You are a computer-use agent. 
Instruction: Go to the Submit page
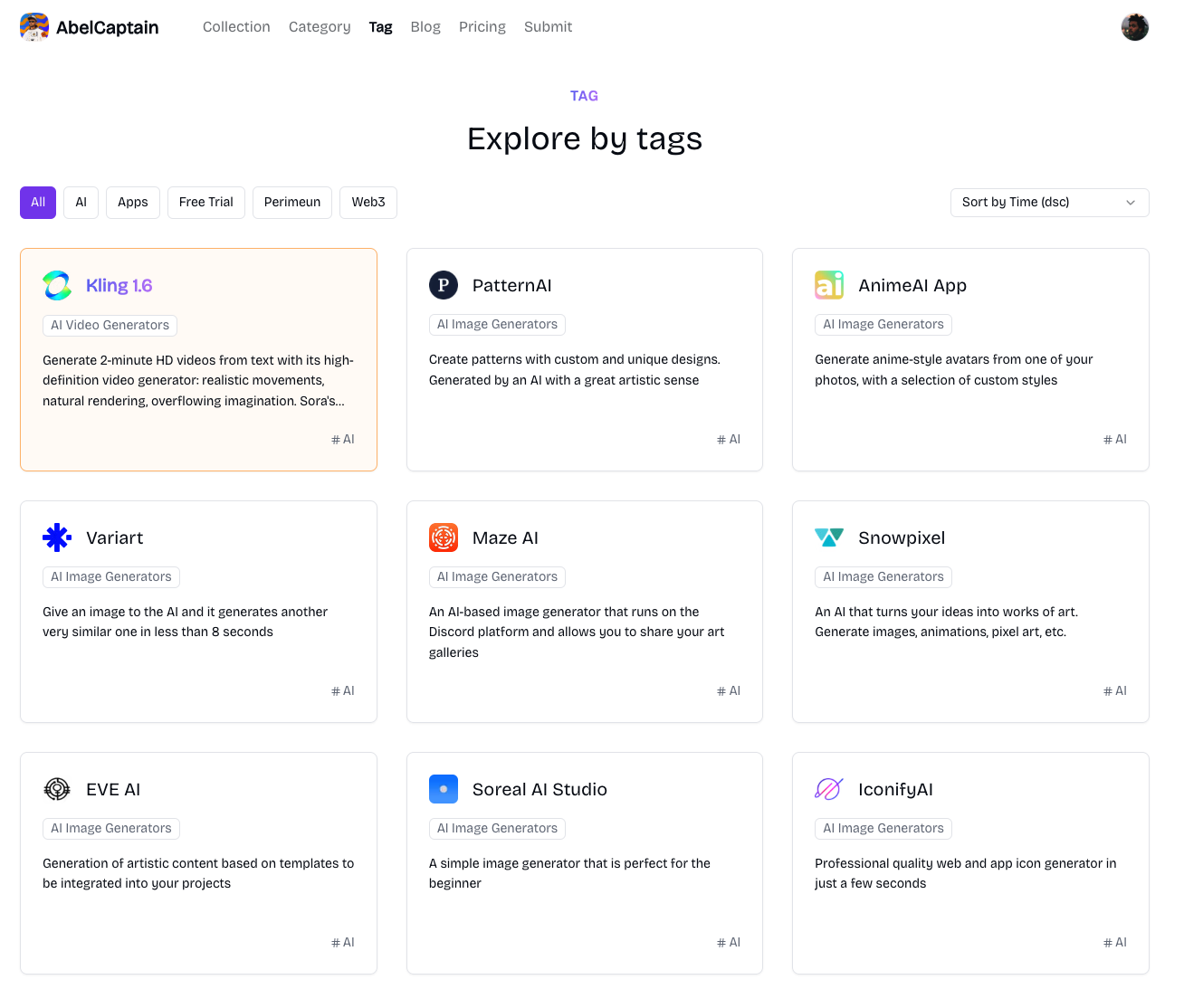548,27
